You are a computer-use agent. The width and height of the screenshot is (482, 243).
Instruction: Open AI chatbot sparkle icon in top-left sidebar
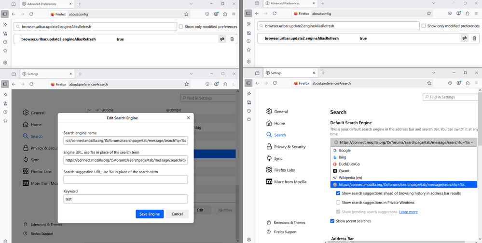(x=5, y=24)
